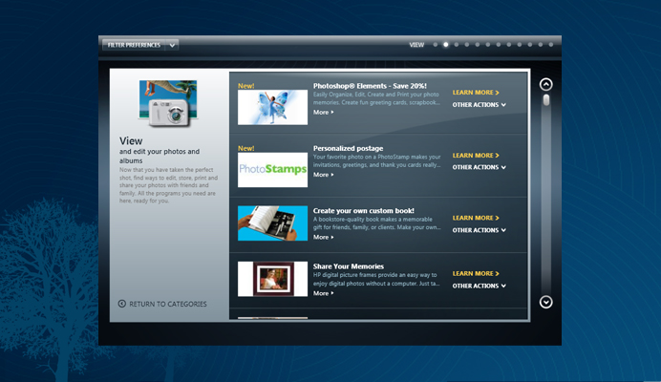Viewport: 661px width, 382px height.
Task: Select the HP digital picture frame thumbnail
Action: 272,279
